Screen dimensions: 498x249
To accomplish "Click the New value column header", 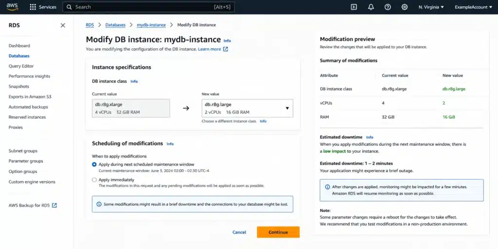I will tap(453, 75).
